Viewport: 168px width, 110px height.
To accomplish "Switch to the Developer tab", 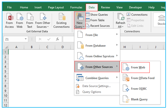I will point(135,7).
